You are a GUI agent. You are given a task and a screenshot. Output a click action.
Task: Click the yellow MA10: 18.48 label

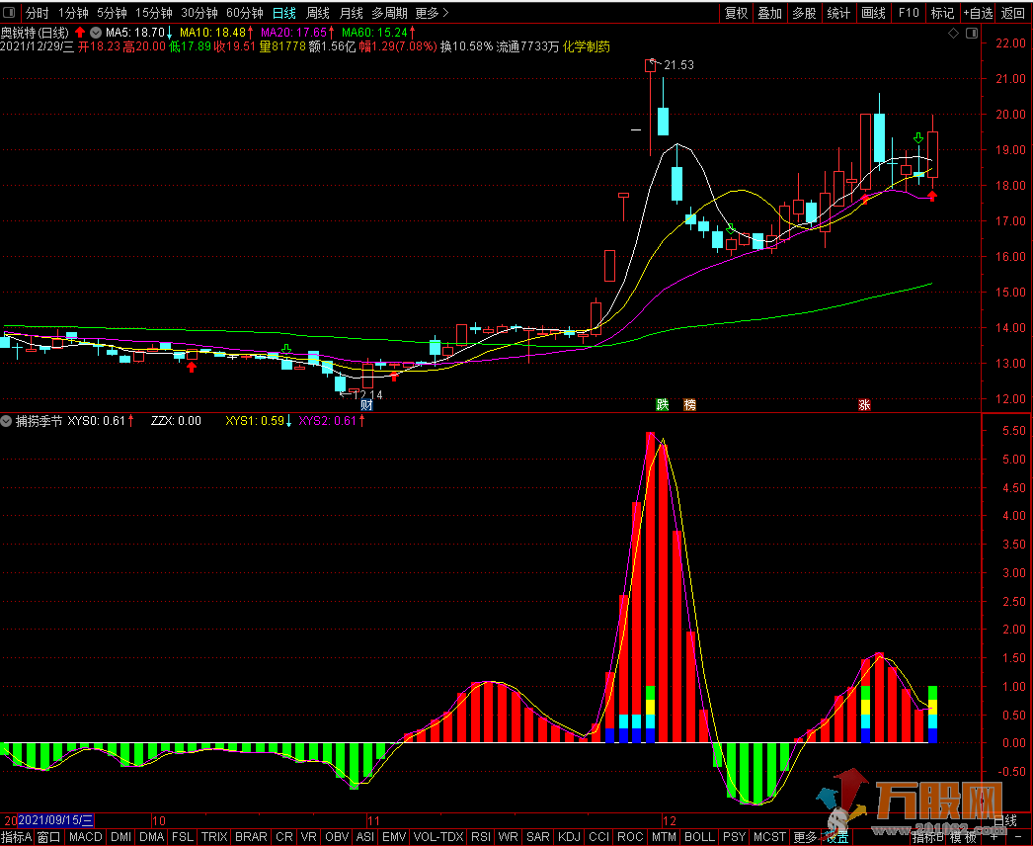coord(212,33)
